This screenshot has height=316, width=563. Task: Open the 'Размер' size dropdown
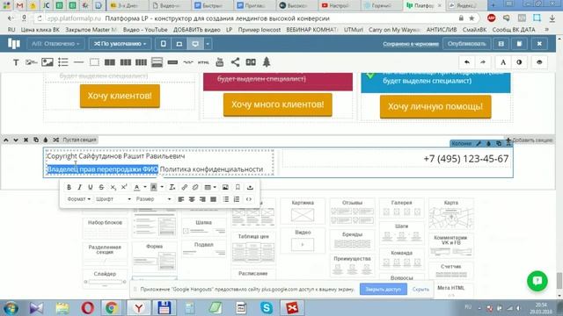click(153, 199)
